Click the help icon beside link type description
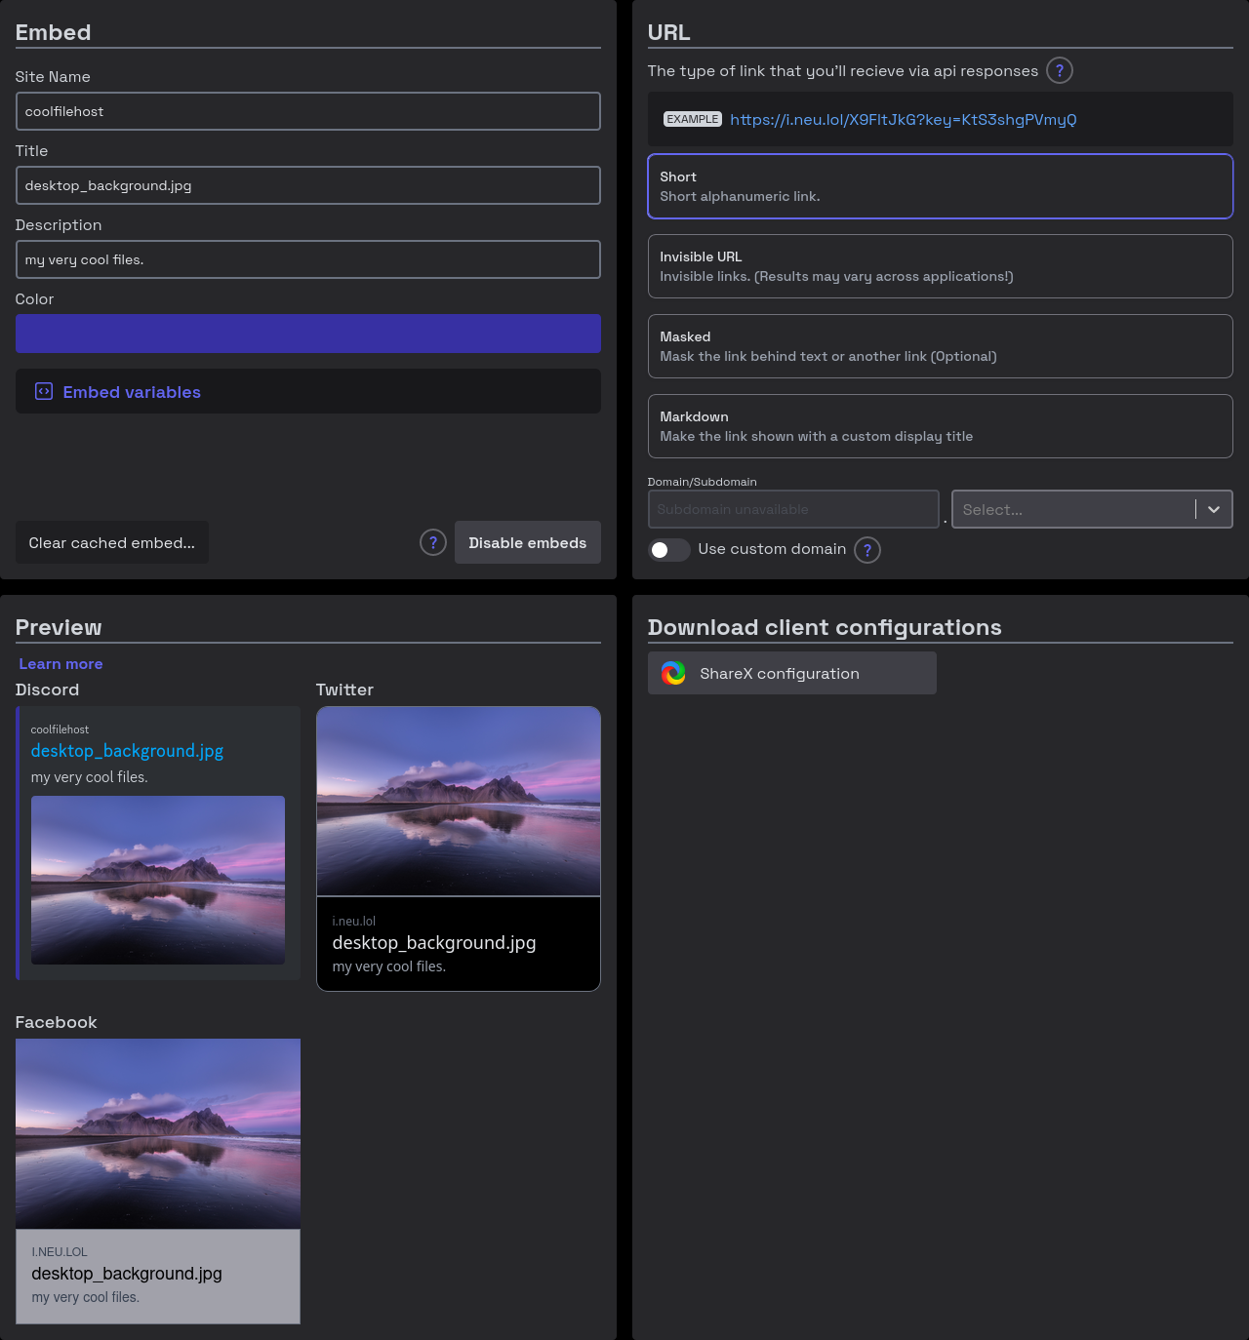Viewport: 1249px width, 1340px height. [x=1059, y=70]
